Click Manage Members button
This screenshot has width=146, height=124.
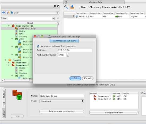coord(114,113)
